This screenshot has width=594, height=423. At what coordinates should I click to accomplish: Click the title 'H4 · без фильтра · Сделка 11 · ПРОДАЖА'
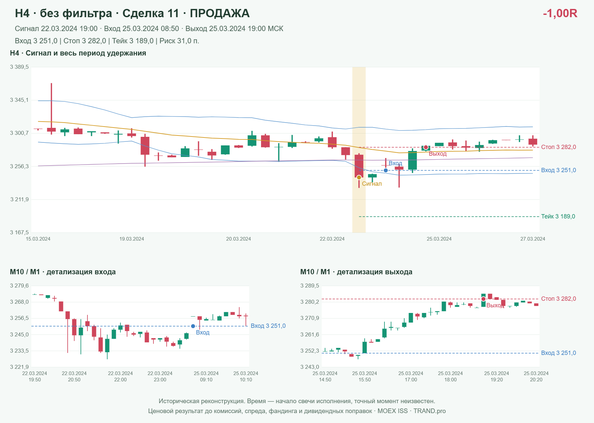132,13
